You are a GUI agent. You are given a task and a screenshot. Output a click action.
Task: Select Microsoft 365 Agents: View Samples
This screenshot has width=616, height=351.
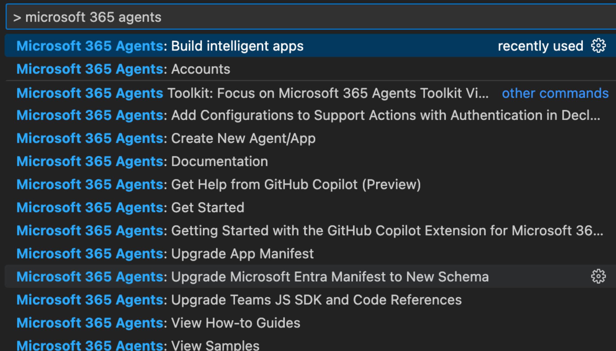click(138, 345)
